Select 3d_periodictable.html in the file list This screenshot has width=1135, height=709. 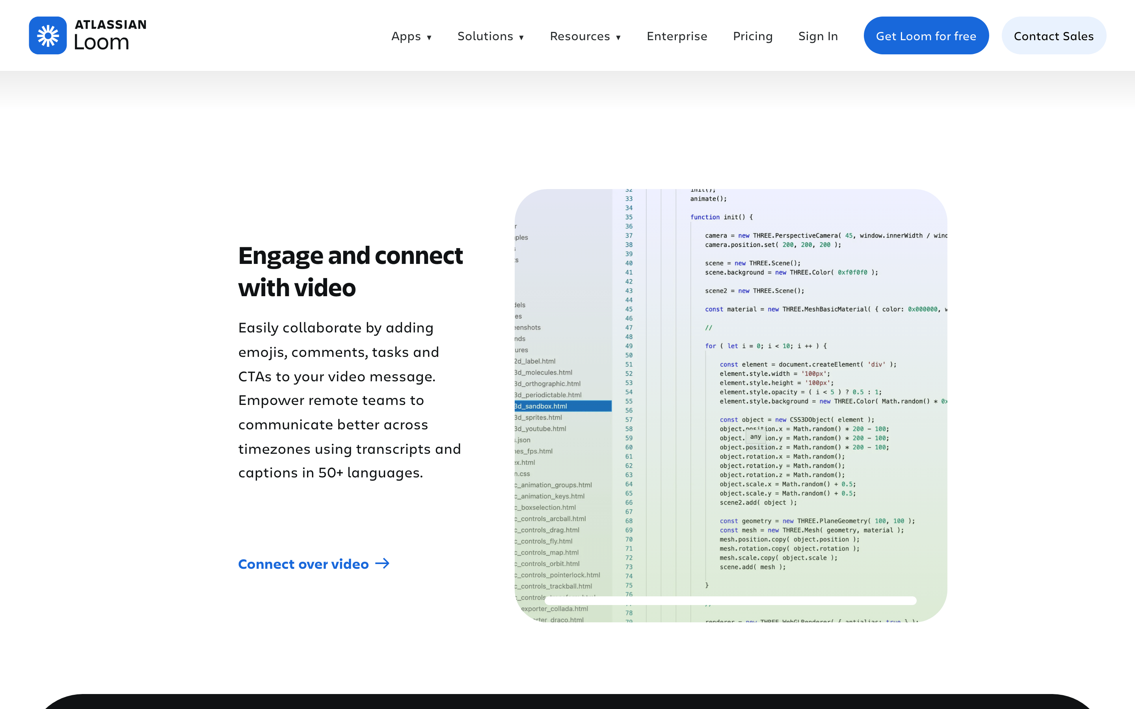pyautogui.click(x=548, y=395)
